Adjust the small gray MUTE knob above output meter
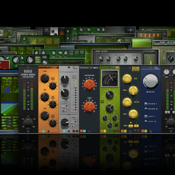This screenshot has width=175, height=175. [167, 72]
